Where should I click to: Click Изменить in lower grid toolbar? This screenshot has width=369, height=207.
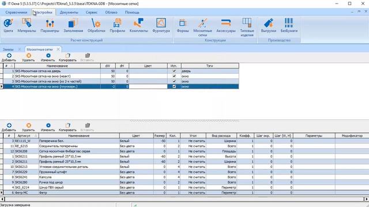pyautogui.click(x=48, y=127)
